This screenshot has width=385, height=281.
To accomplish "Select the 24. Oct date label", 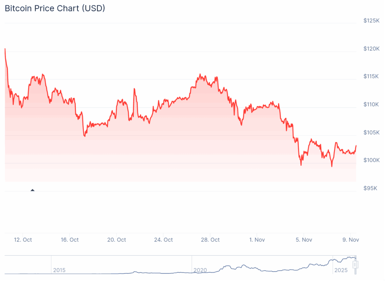I will tap(163, 240).
